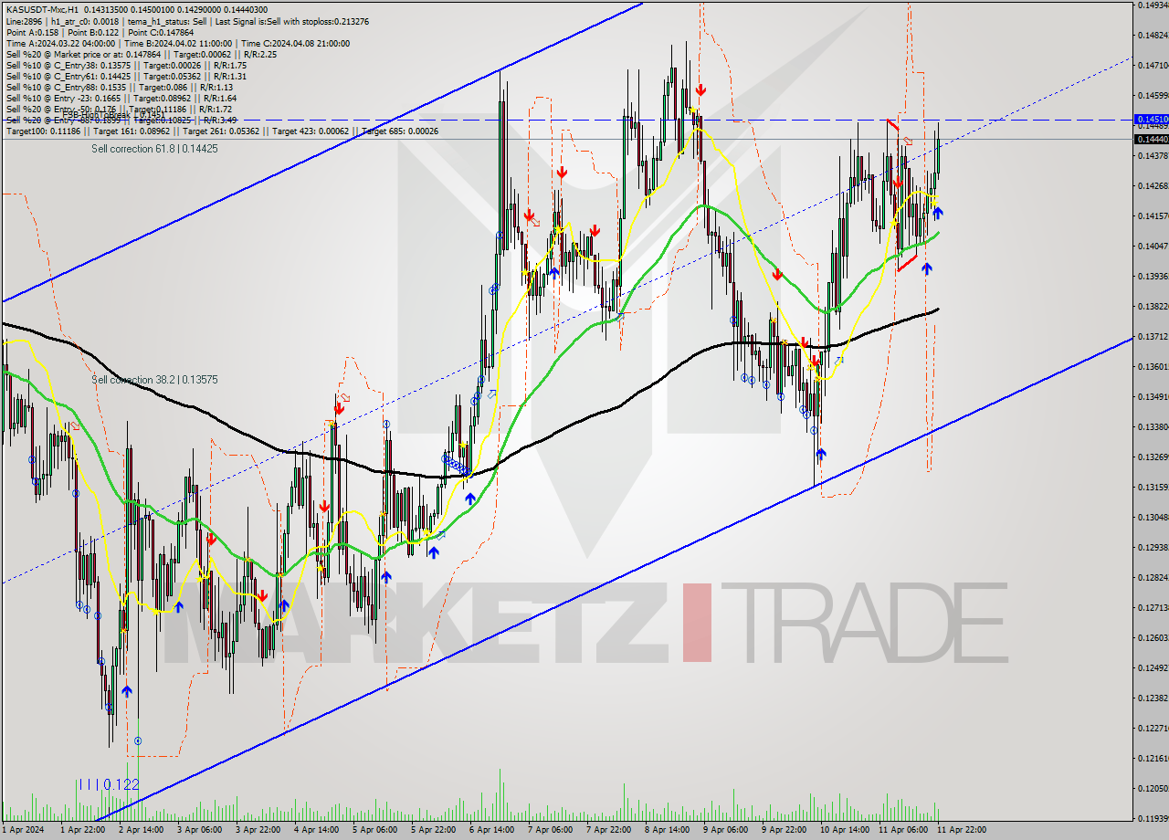Click the 'Line:2896' status text row
The height and width of the screenshot is (840, 1169).
186,20
